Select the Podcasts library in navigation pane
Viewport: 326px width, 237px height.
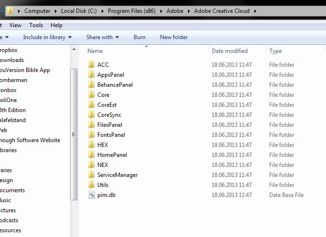tap(9, 220)
